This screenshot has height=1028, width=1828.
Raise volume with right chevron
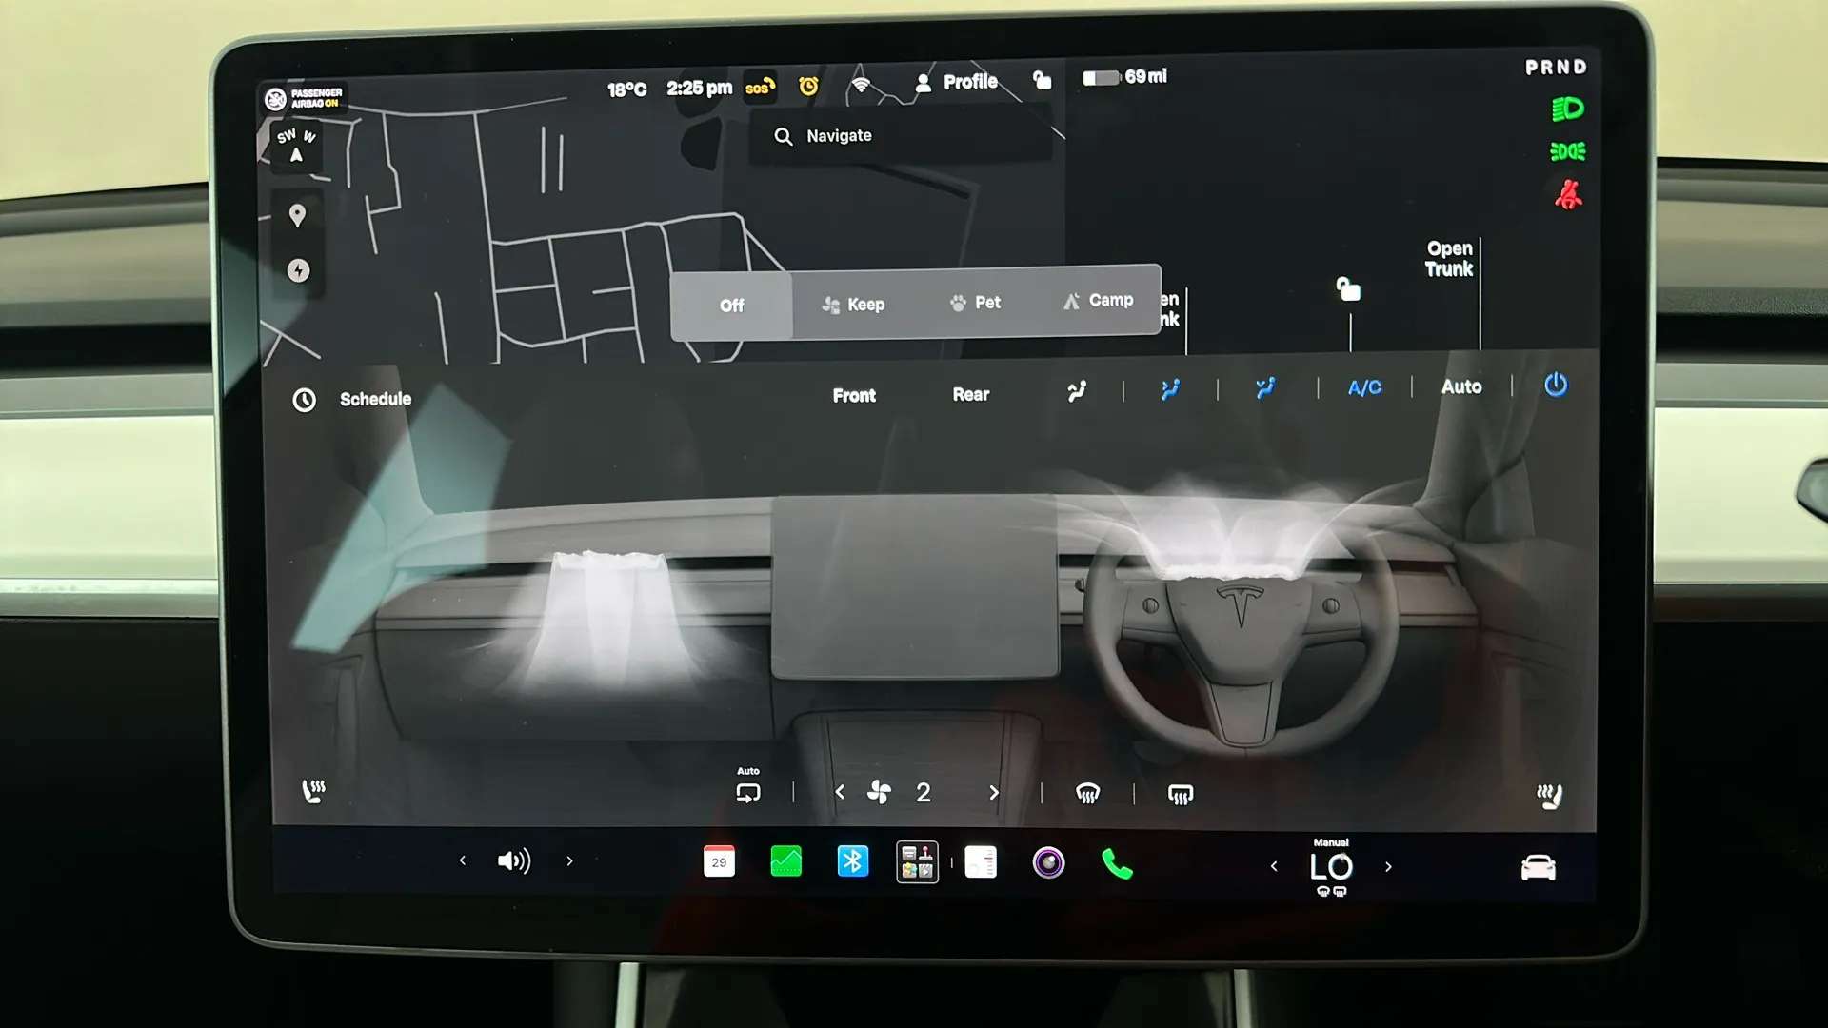pos(569,860)
